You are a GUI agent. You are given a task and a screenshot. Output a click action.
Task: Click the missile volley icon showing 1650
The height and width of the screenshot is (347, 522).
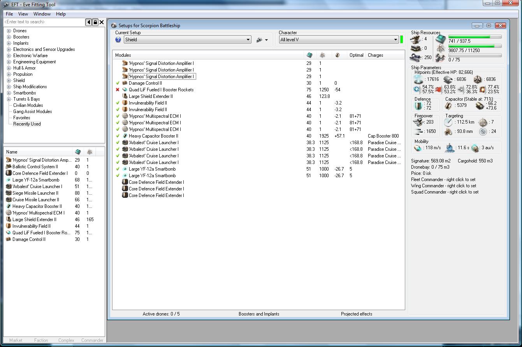pyautogui.click(x=419, y=132)
